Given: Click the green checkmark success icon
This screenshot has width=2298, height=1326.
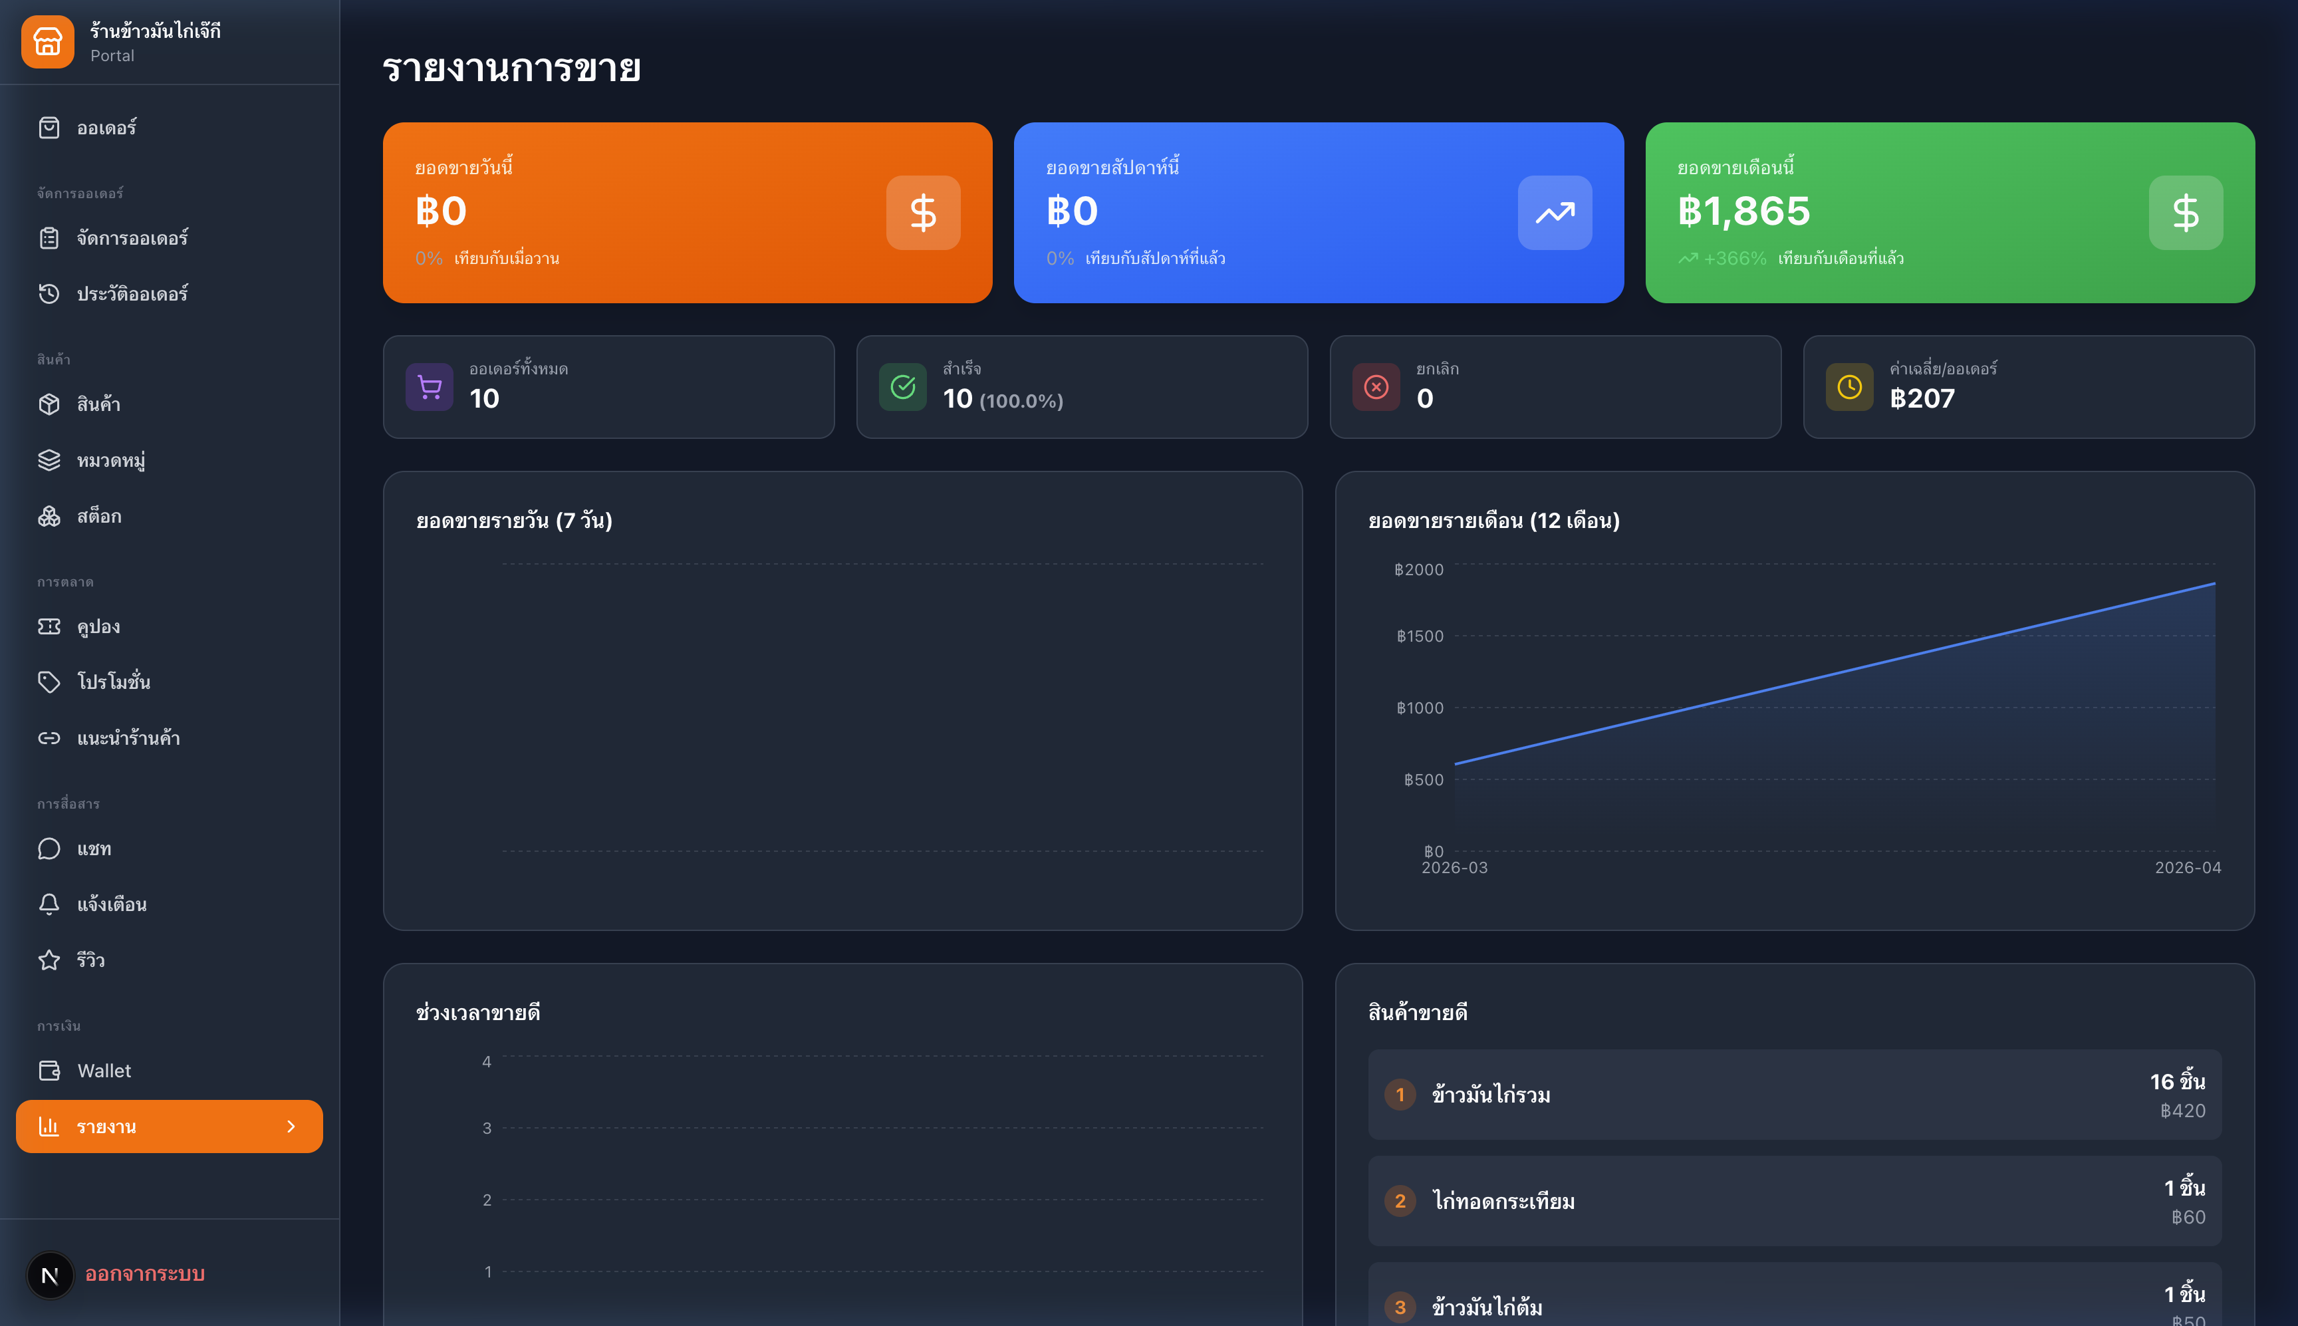Looking at the screenshot, I should click(902, 387).
